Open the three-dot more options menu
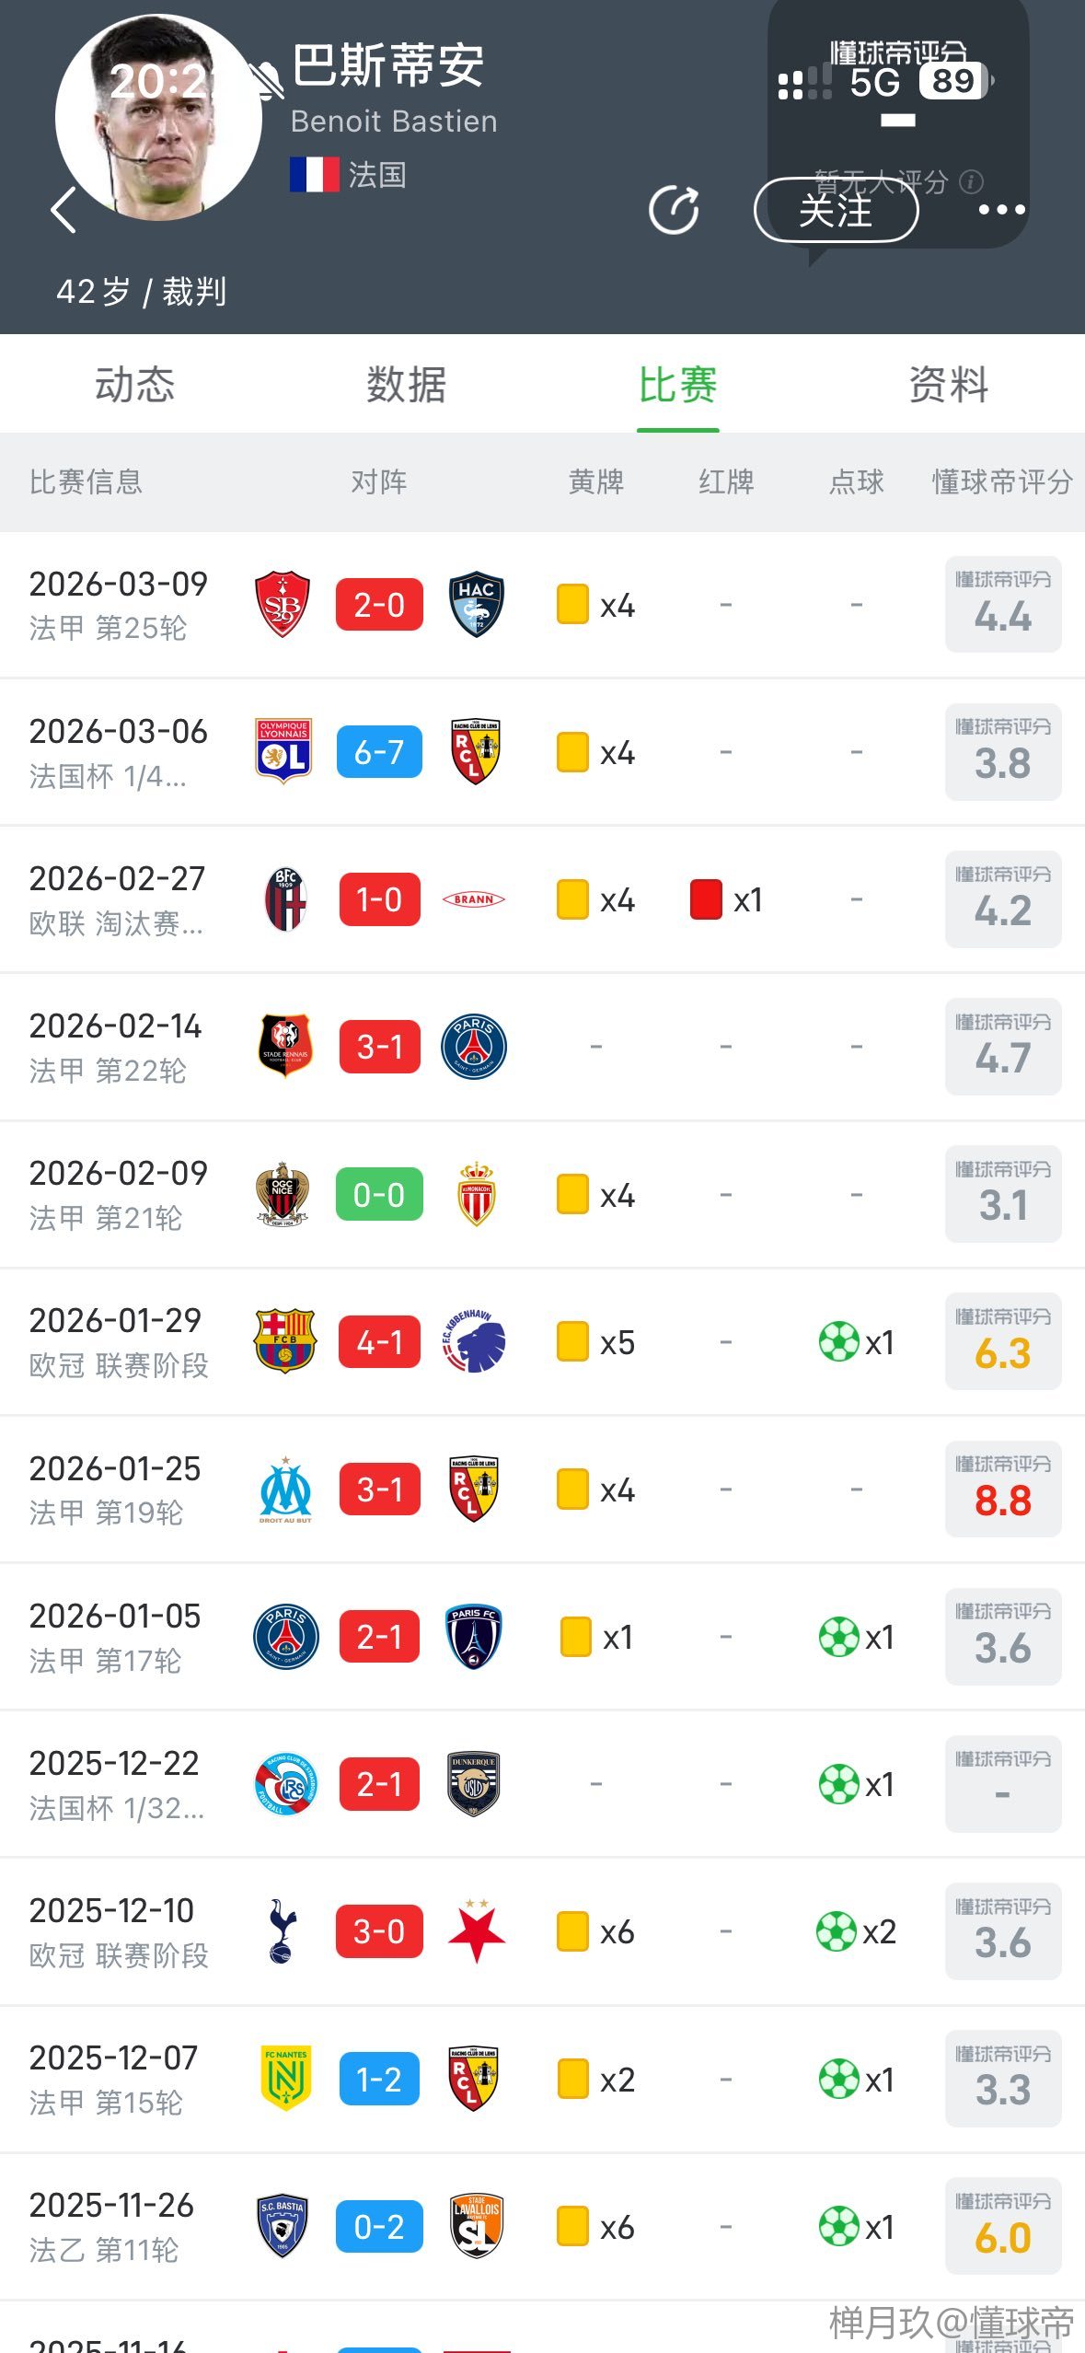 pos(1001,210)
